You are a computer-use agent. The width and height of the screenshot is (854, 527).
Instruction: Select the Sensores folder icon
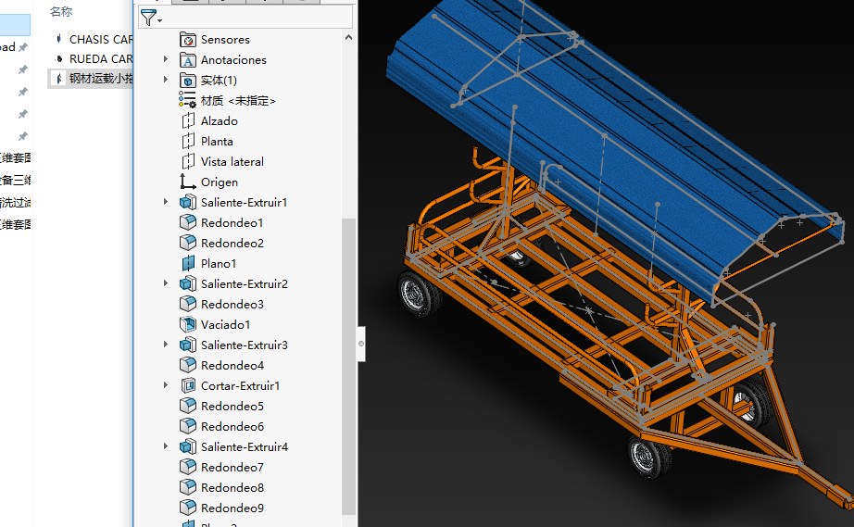(x=187, y=40)
